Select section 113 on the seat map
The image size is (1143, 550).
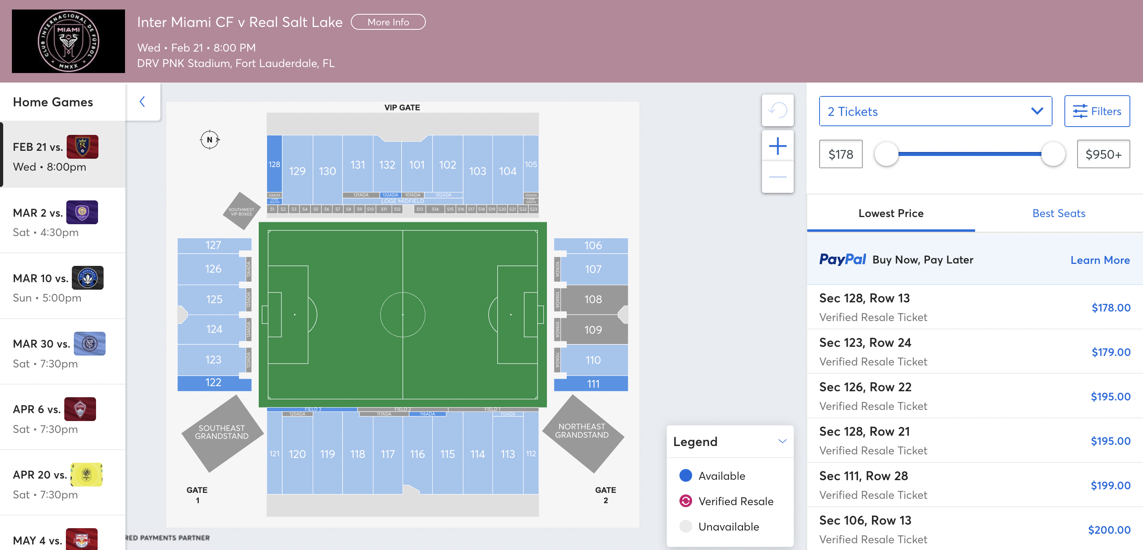coord(508,454)
